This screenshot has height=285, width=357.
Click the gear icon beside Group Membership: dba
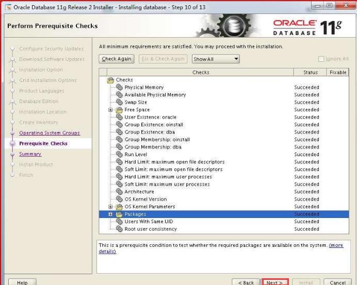[119, 147]
